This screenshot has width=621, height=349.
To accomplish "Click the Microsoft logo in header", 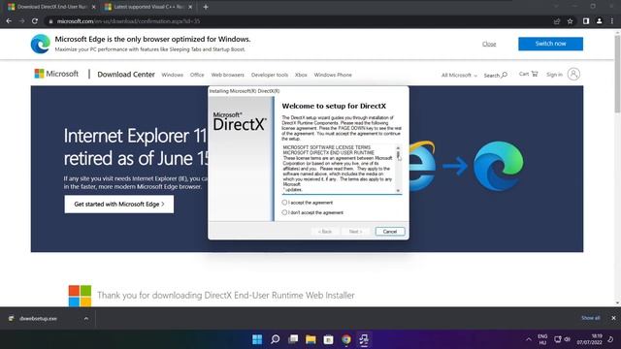I will click(56, 74).
